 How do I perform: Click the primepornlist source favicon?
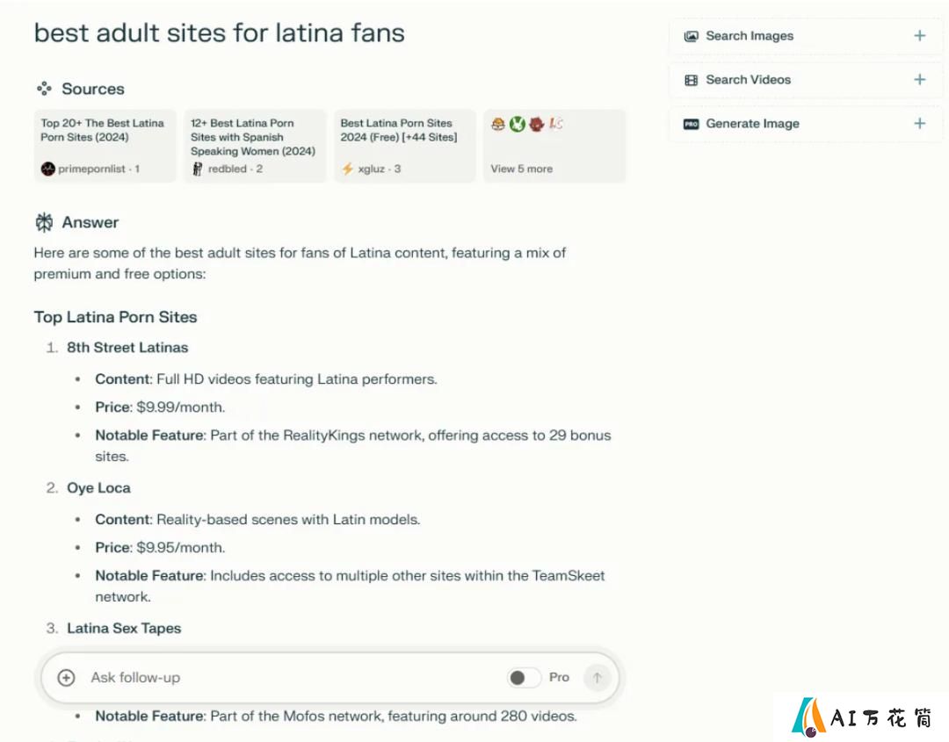pos(47,169)
